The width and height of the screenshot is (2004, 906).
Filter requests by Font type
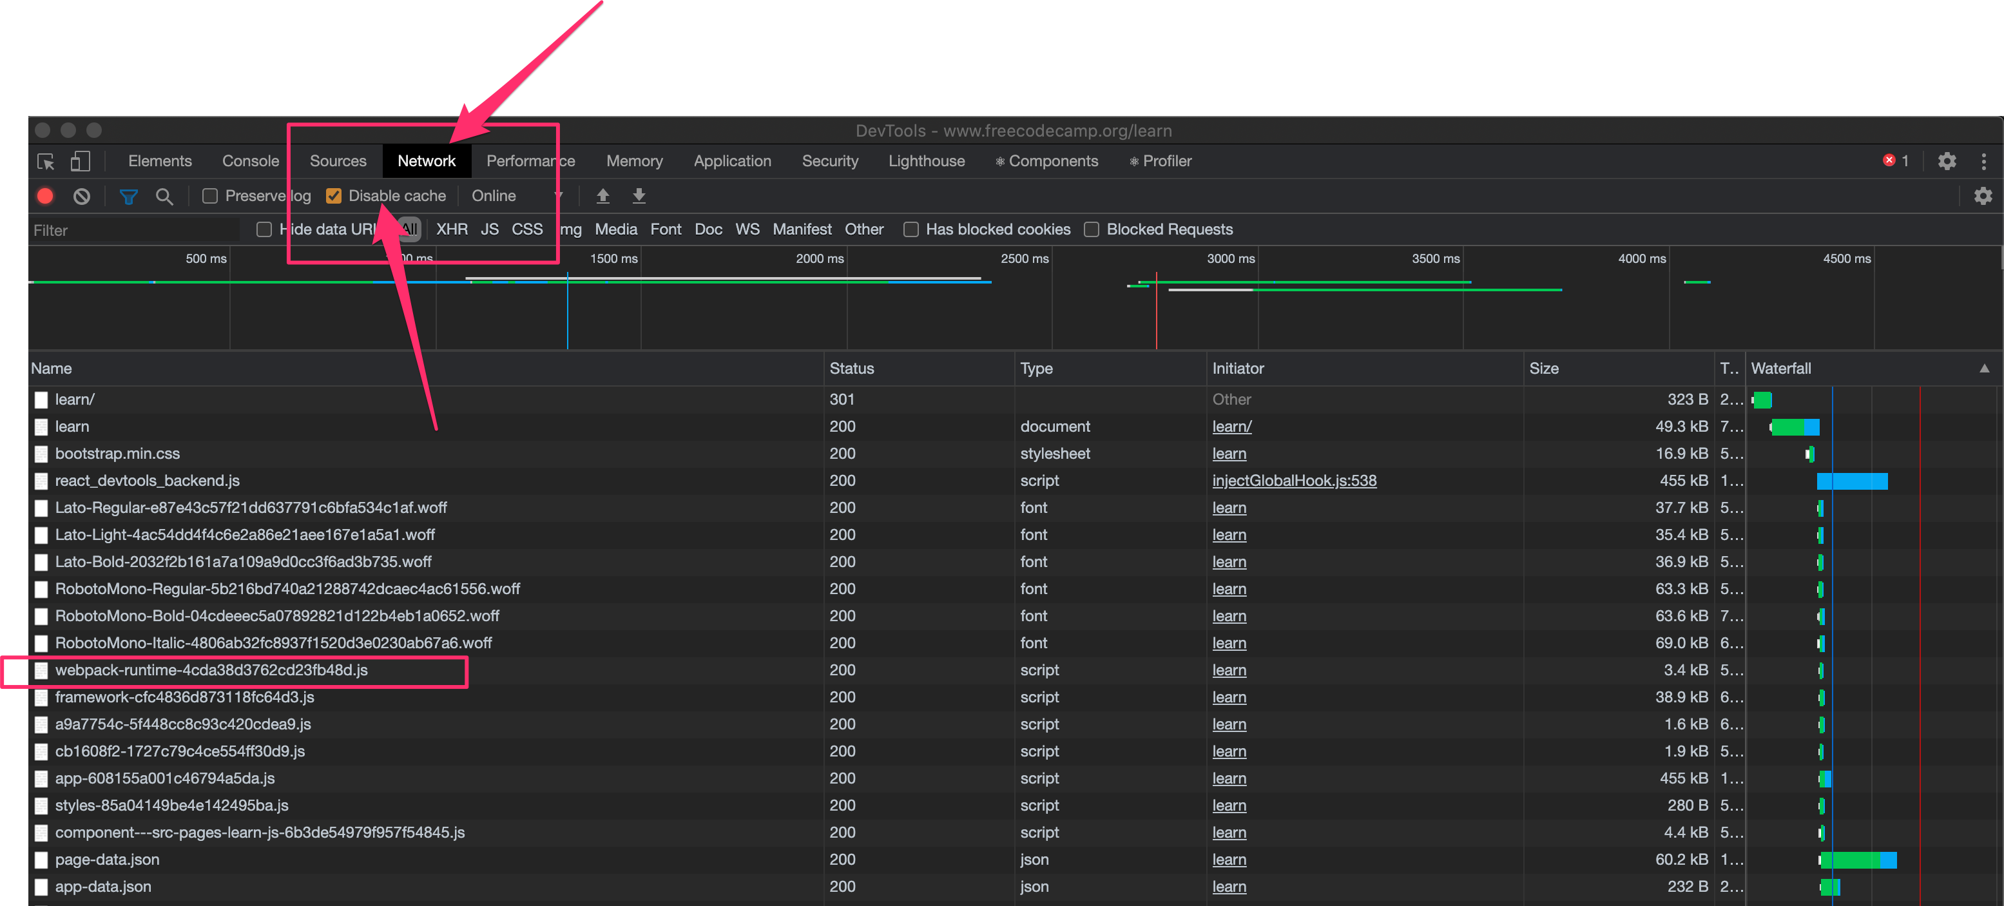pos(666,229)
